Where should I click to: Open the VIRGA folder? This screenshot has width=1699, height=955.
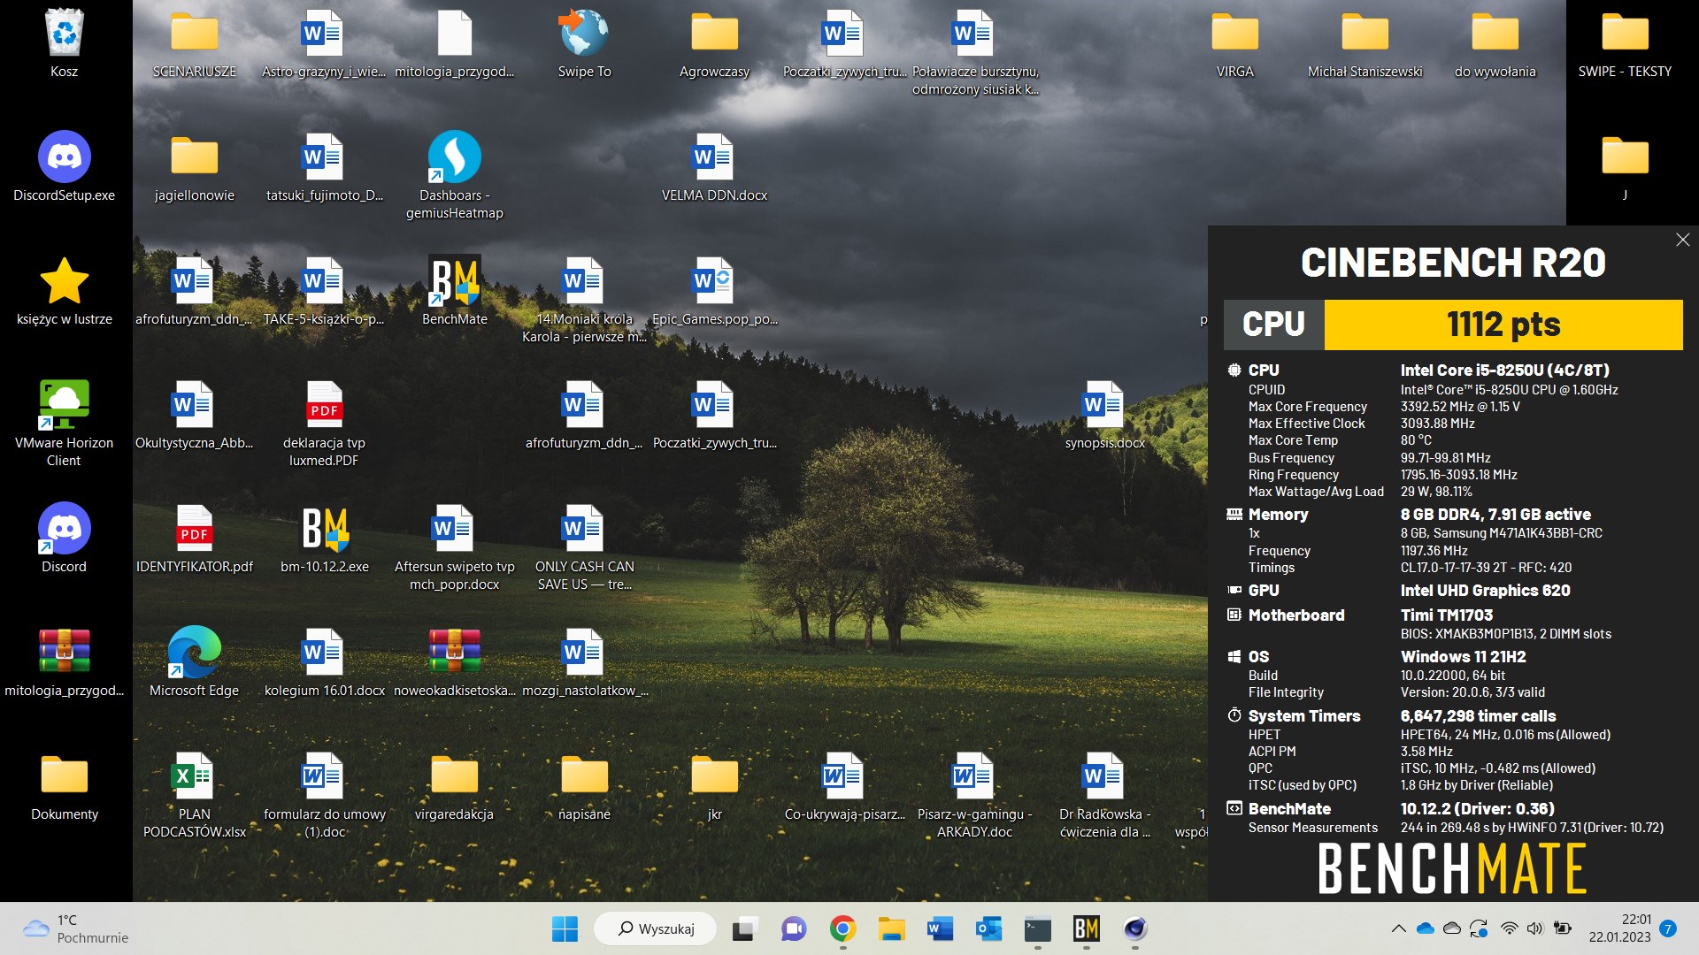(x=1235, y=33)
